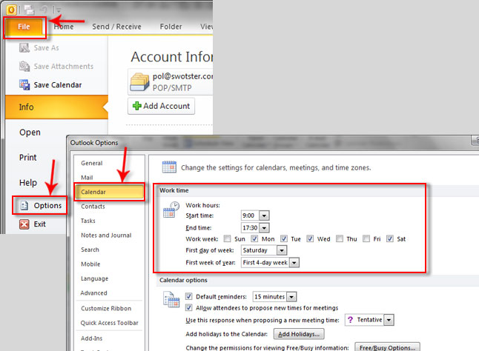Select Print in the File menu
This screenshot has width=479, height=351.
pos(27,157)
